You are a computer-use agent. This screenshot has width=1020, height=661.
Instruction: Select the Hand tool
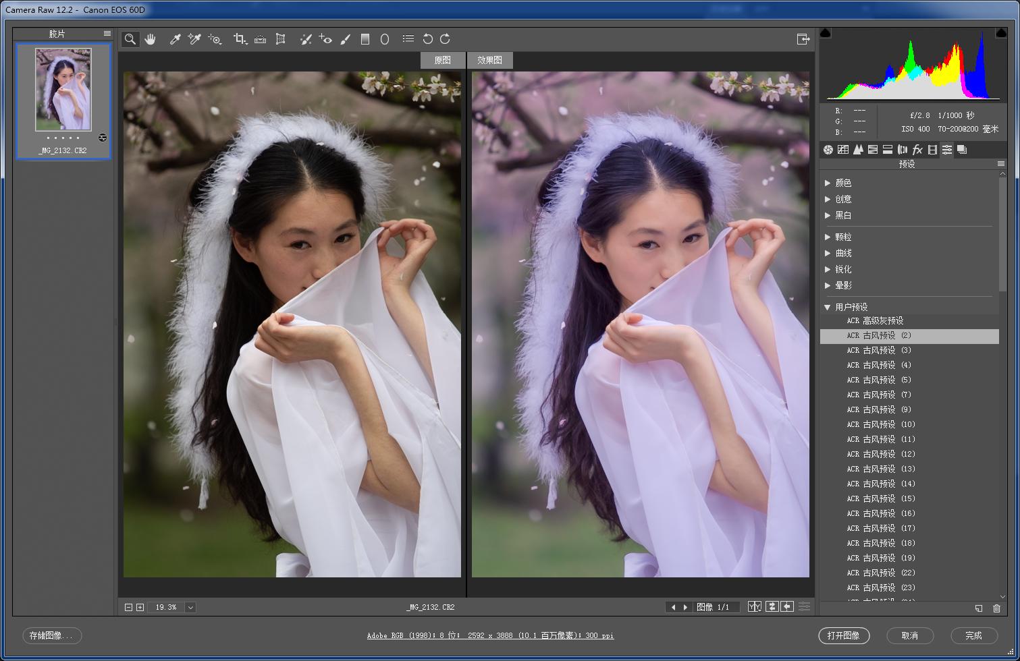(x=150, y=39)
